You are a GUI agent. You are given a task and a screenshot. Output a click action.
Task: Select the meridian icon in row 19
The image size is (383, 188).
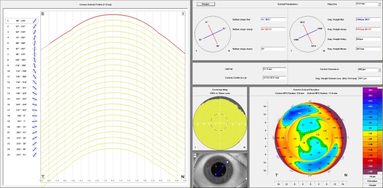point(34,121)
